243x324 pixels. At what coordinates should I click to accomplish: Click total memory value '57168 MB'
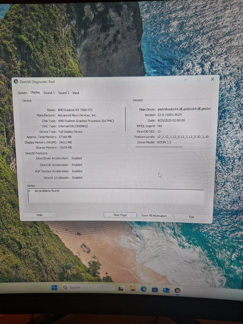[65, 137]
